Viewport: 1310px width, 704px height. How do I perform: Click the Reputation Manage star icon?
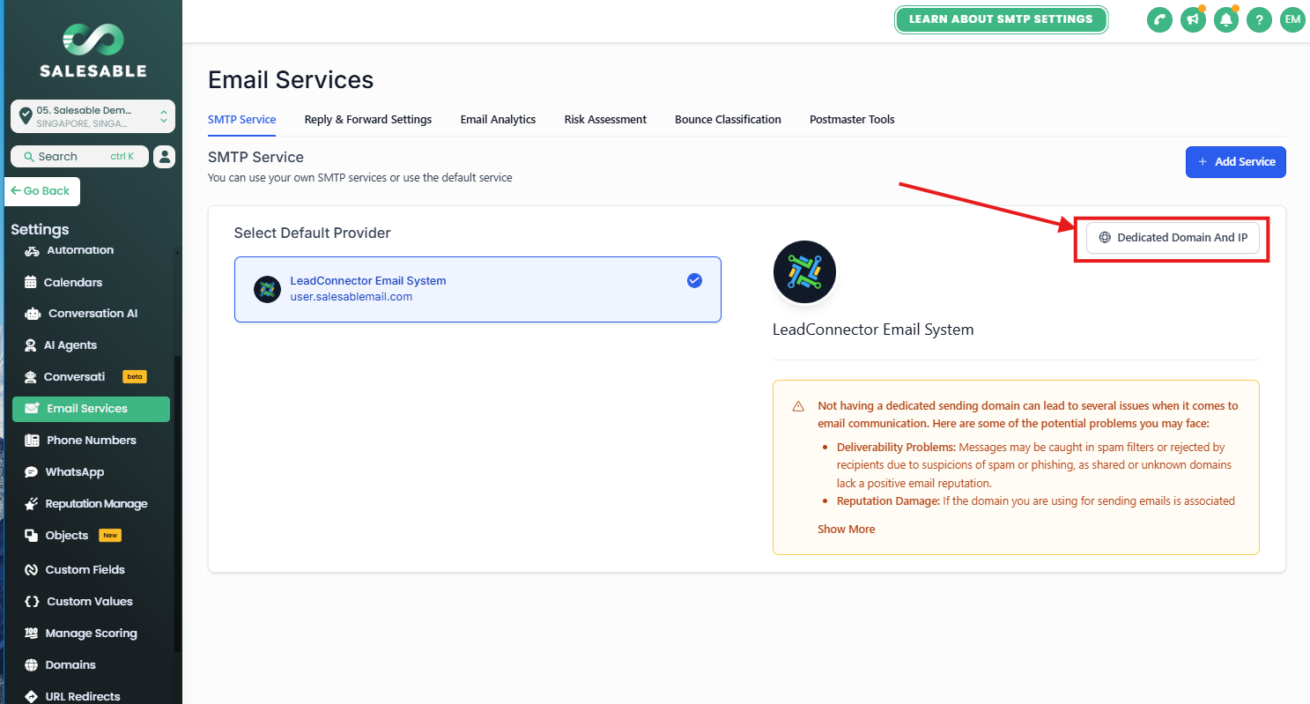32,504
